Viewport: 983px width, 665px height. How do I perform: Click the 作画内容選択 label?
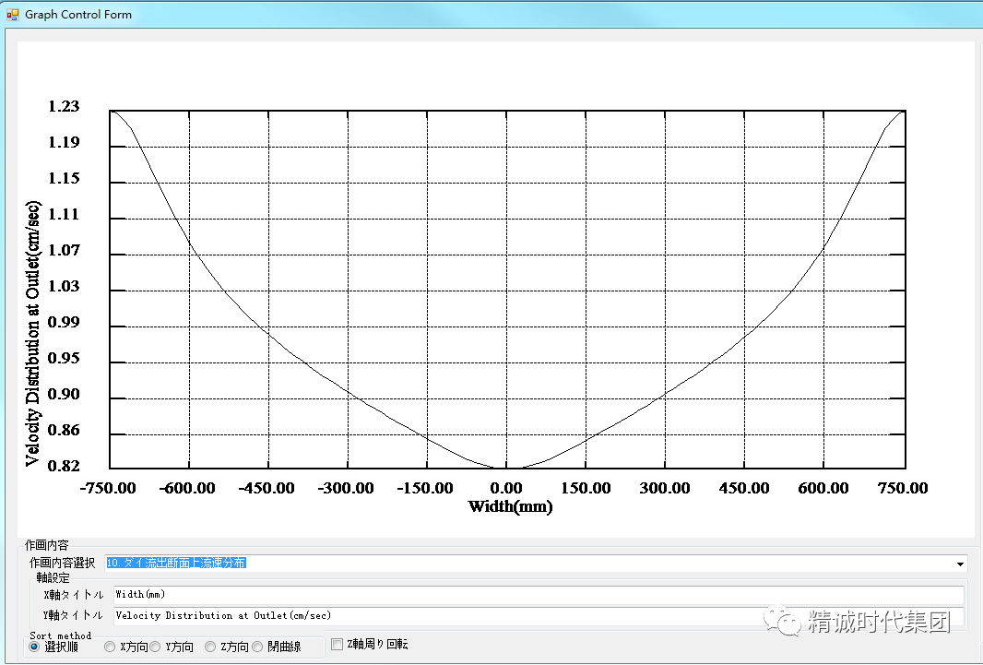[62, 563]
